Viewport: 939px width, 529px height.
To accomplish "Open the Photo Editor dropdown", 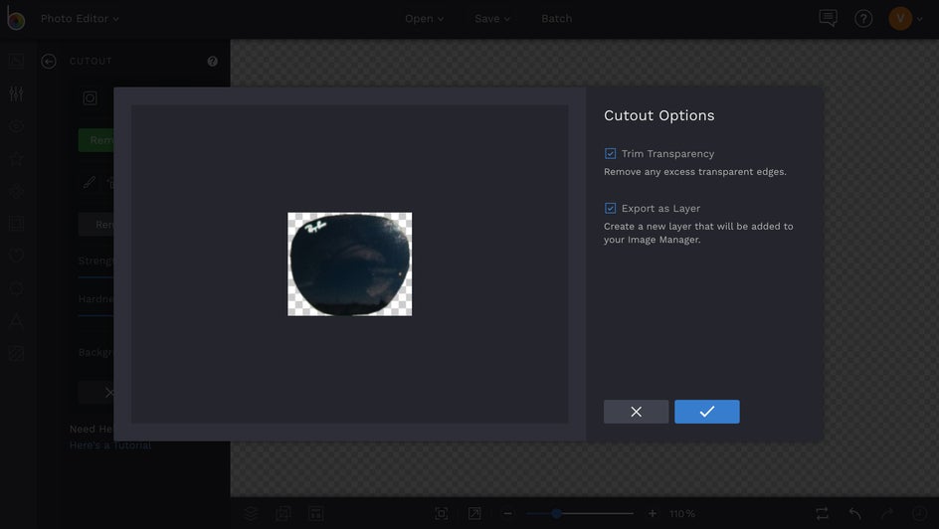I will pos(80,19).
